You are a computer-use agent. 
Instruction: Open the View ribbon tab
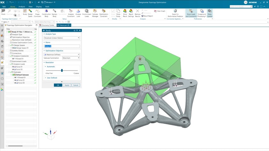[31, 7]
